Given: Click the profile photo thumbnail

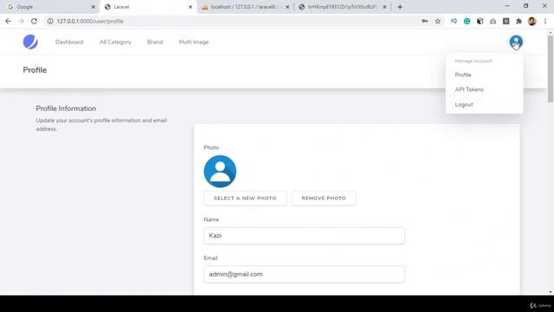Looking at the screenshot, I should point(220,172).
